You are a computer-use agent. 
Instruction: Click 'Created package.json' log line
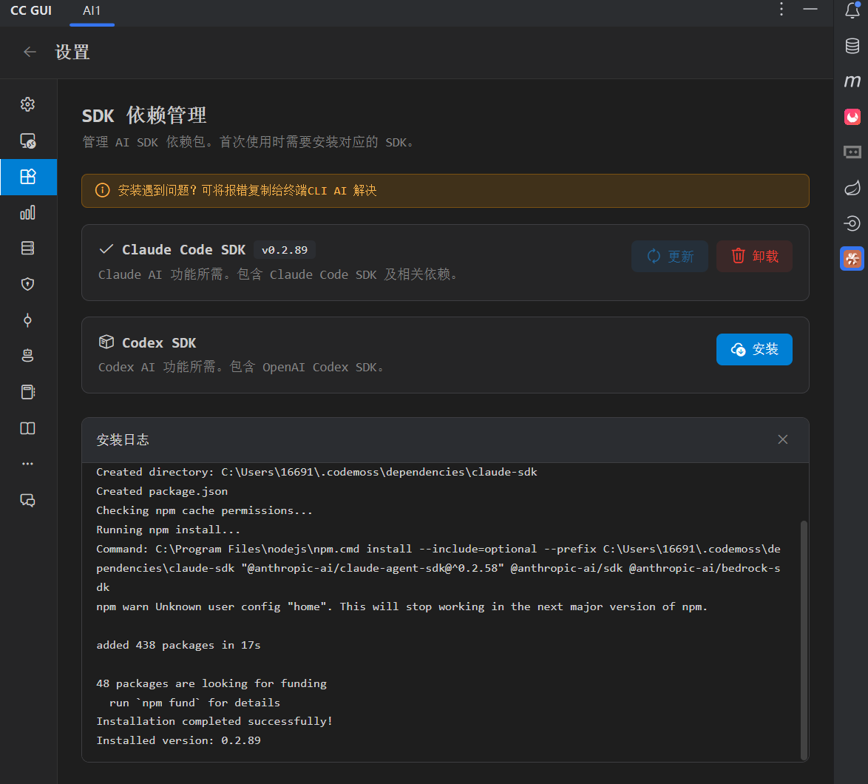[x=162, y=491]
